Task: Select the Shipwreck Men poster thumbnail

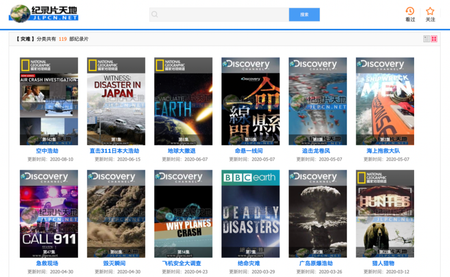Action: pos(385,101)
